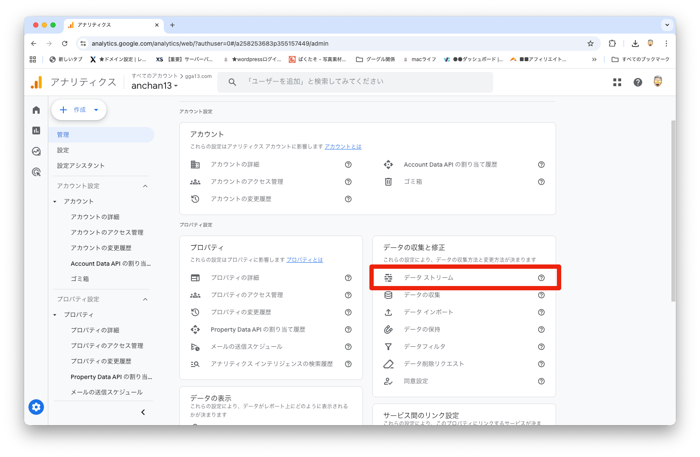Viewport: 700px width, 457px height.
Task: Open the Home icon in left rail
Action: coord(36,110)
